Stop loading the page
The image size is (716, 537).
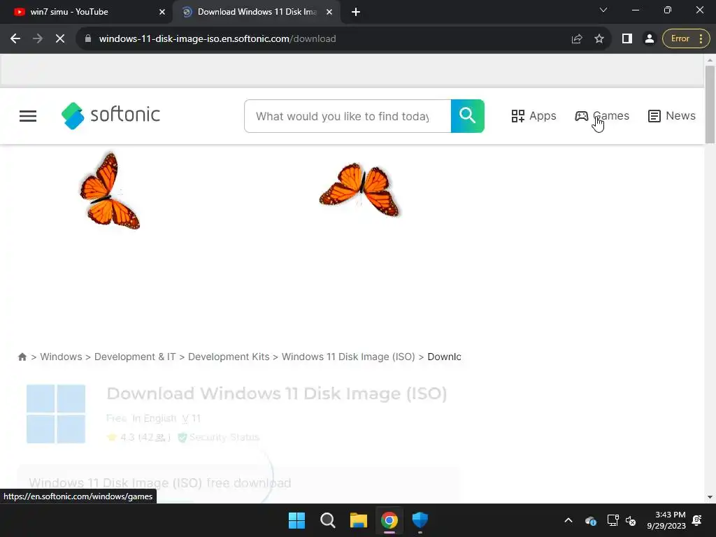point(60,39)
